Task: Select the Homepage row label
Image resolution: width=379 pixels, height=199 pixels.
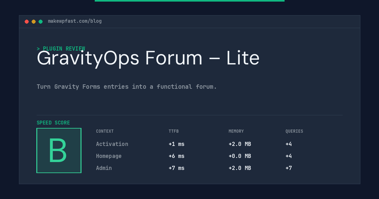Action: (x=109, y=156)
